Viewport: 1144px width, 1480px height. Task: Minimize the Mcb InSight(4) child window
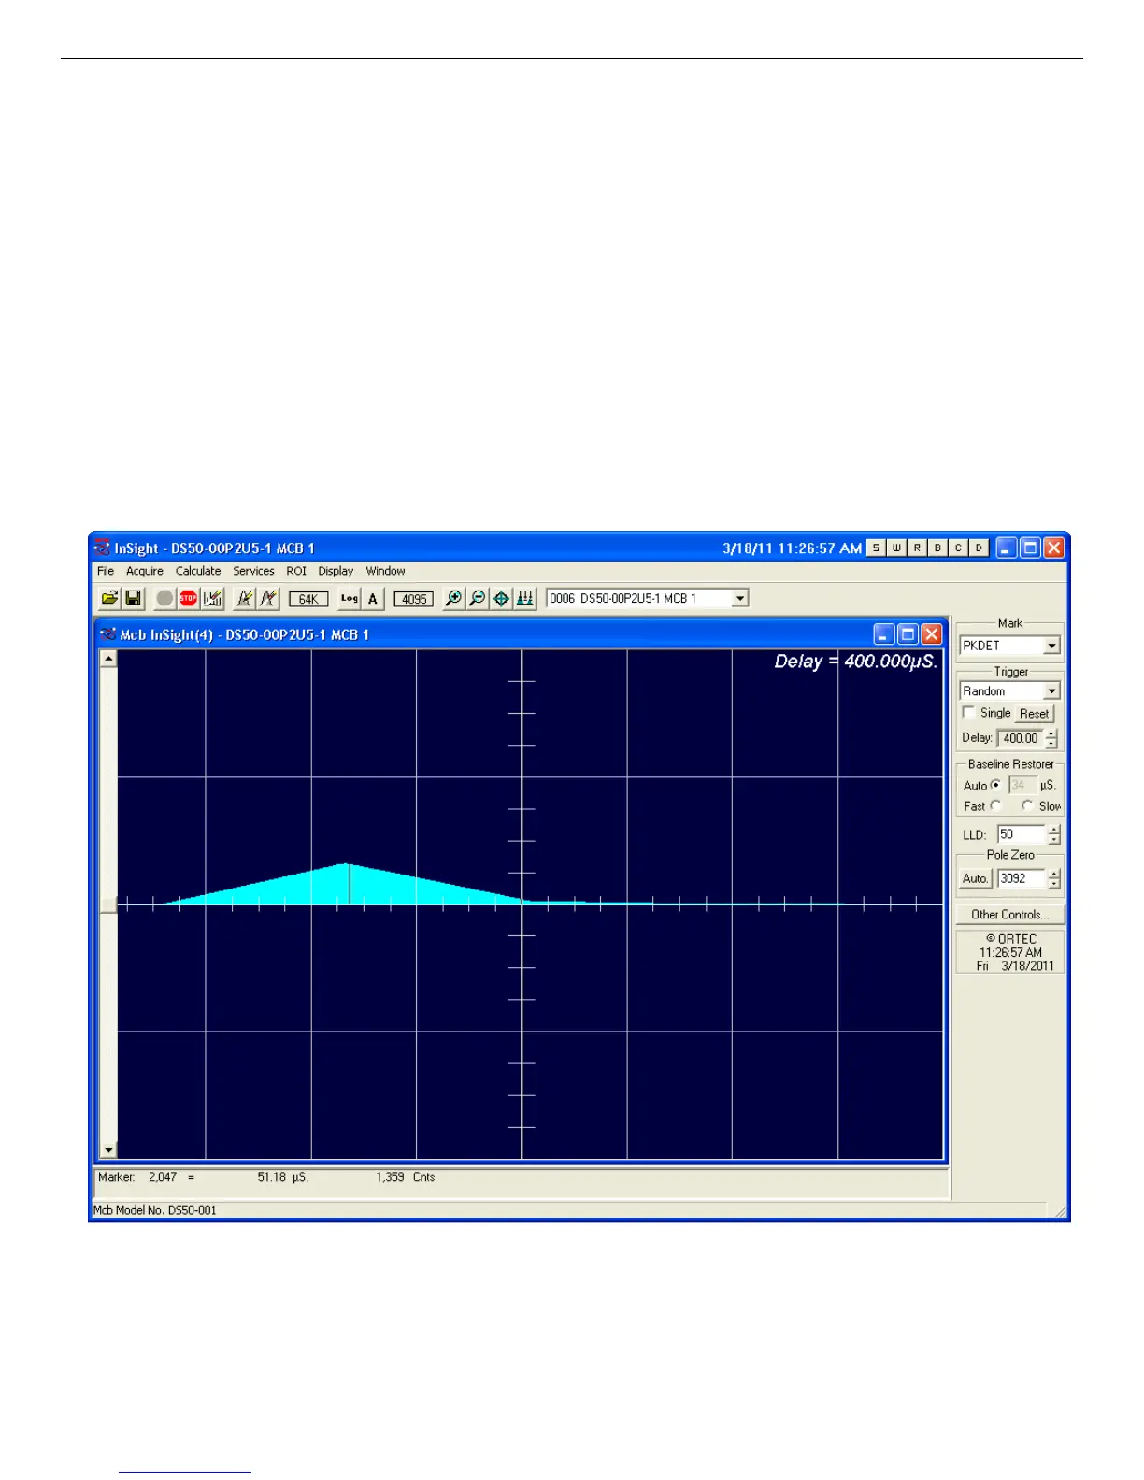[x=884, y=634]
